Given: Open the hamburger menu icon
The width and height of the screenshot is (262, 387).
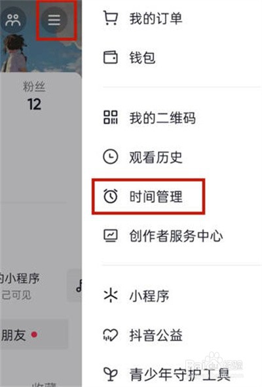Looking at the screenshot, I should click(54, 20).
